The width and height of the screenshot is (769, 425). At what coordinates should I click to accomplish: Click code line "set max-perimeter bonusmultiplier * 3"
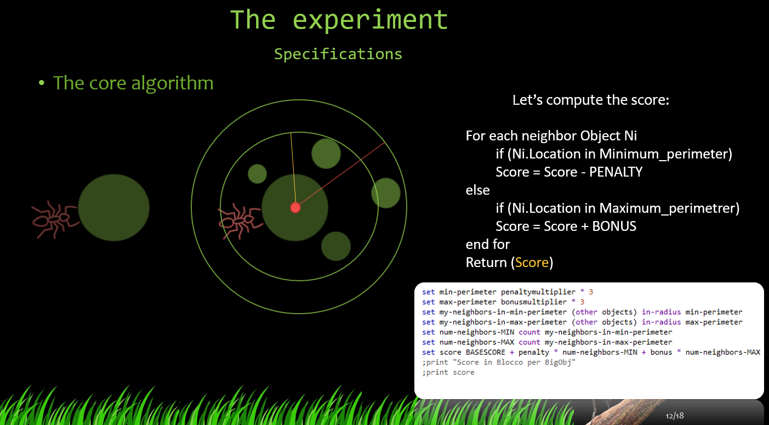click(503, 302)
